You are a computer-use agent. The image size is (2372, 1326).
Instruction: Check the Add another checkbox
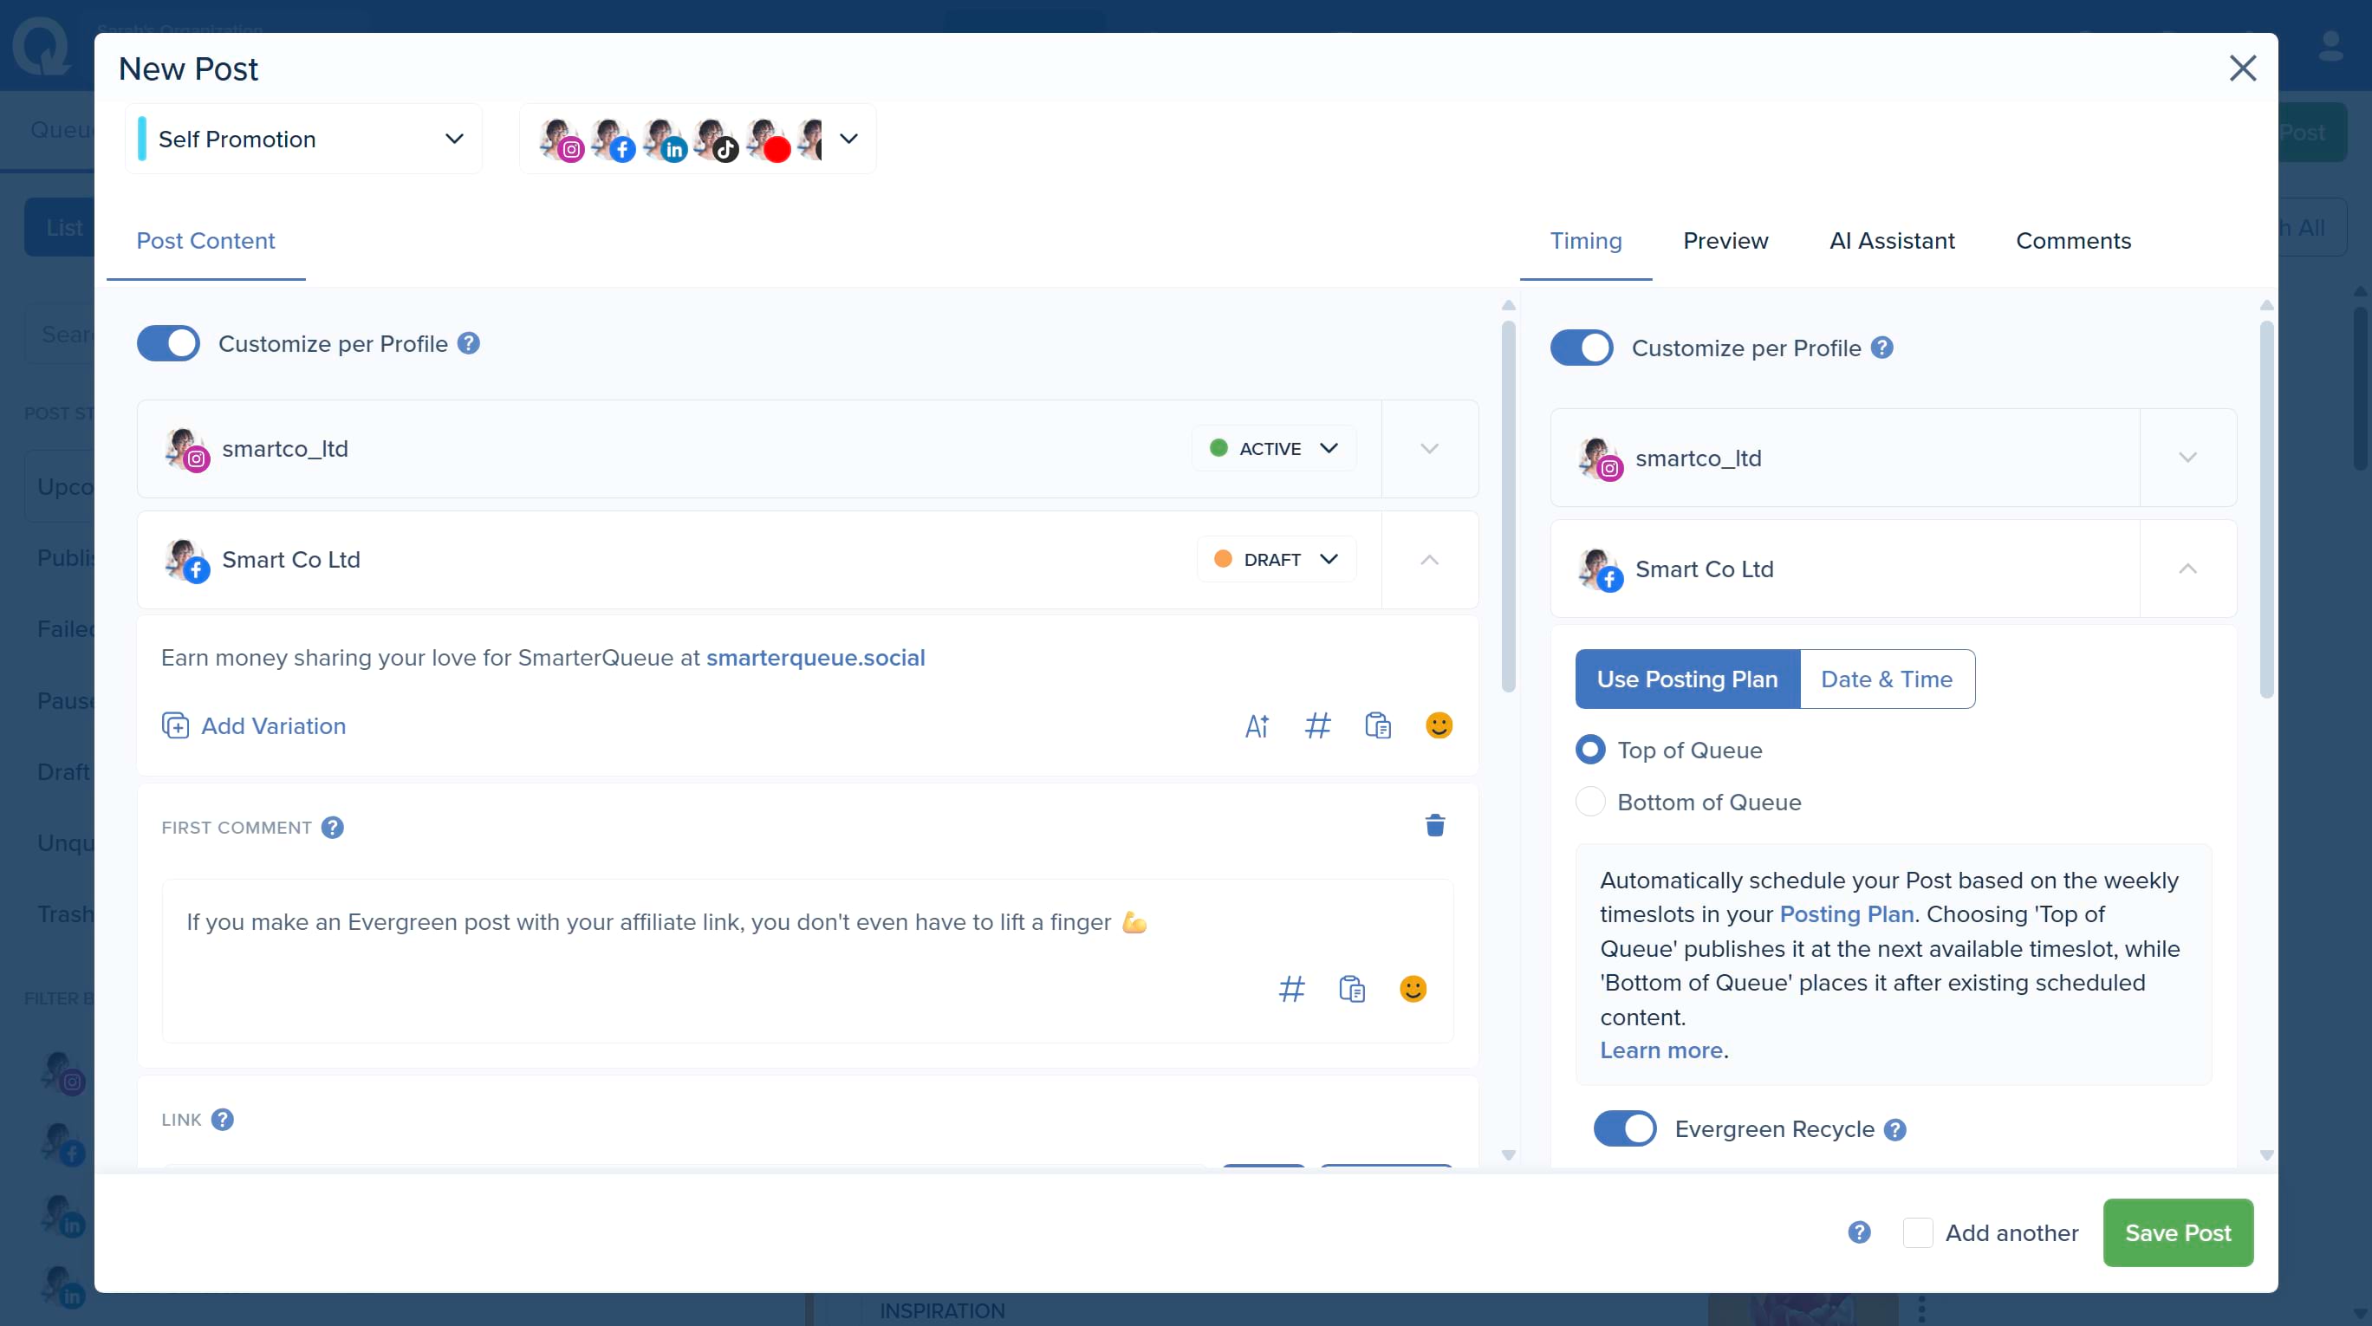pos(1917,1233)
